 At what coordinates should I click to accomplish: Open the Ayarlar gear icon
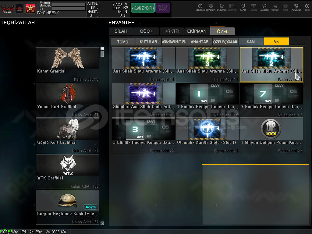(296, 7)
